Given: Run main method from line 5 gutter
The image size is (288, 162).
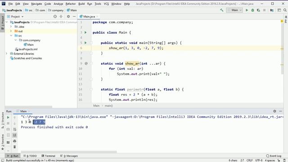Looking at the screenshot, I should pyautogui.click(x=85, y=43).
